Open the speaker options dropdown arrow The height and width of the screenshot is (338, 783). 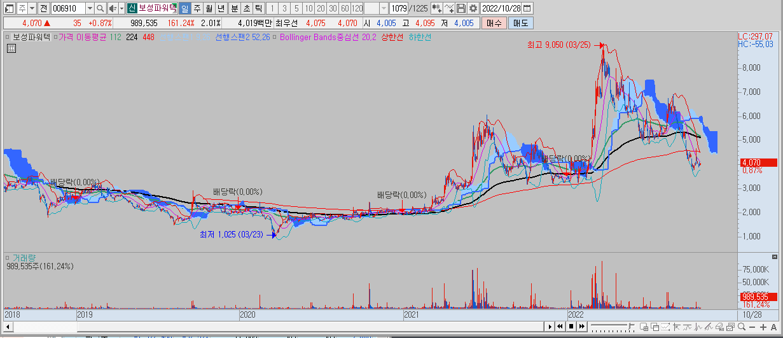pos(121,8)
